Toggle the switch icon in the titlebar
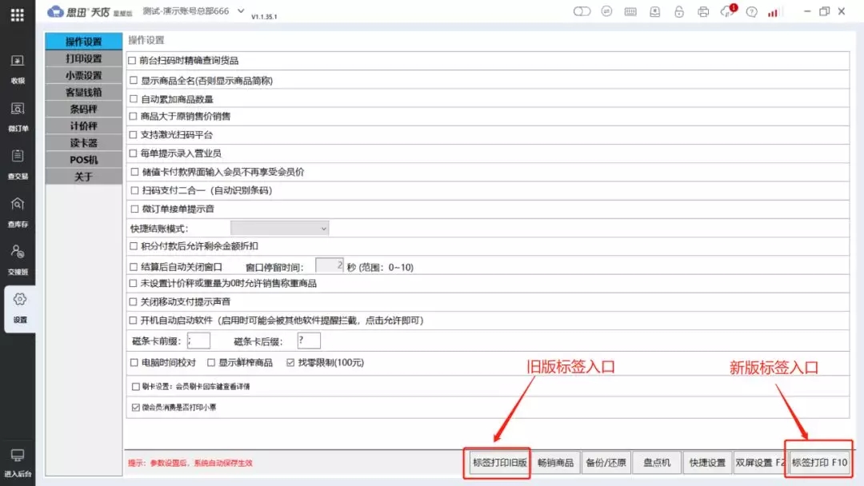This screenshot has height=486, width=864. coord(582,11)
